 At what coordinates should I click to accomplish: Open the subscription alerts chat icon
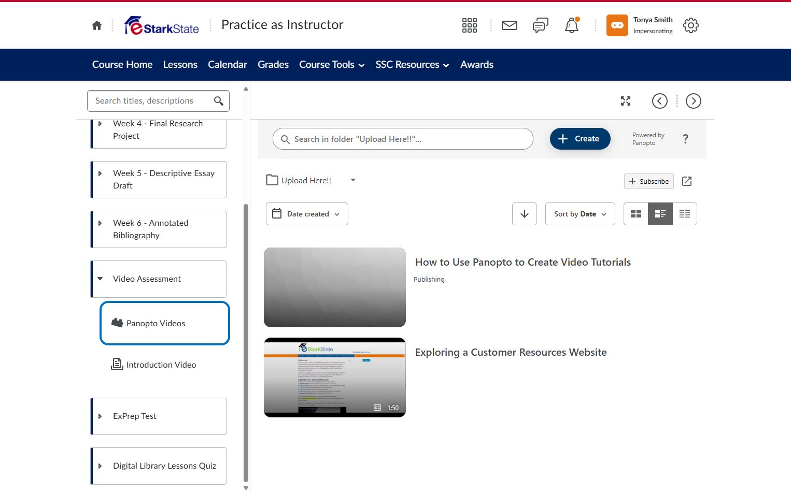pos(541,25)
